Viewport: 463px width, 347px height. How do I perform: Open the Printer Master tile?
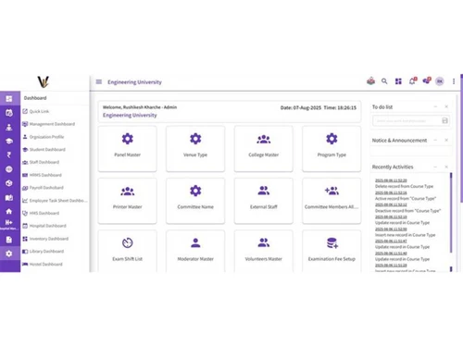pos(127,201)
